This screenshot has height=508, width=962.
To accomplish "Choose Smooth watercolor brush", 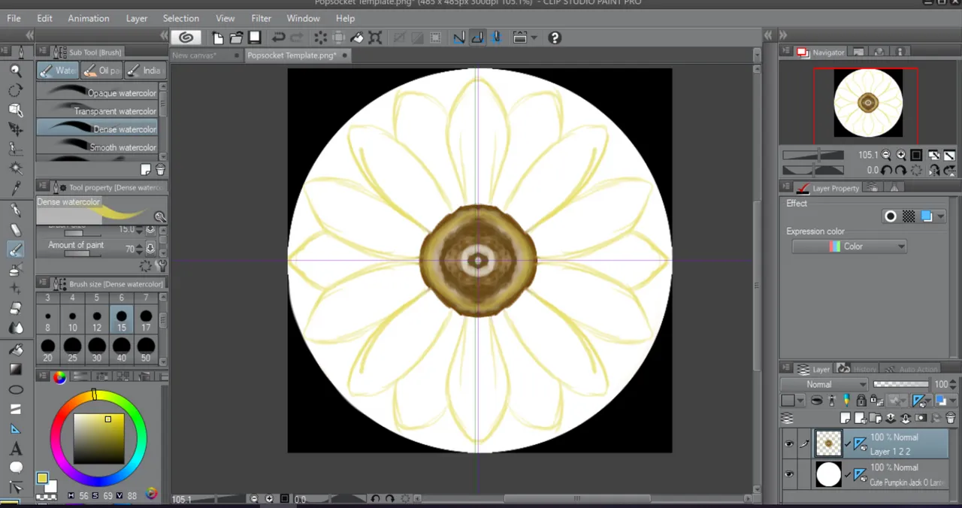I will (97, 147).
